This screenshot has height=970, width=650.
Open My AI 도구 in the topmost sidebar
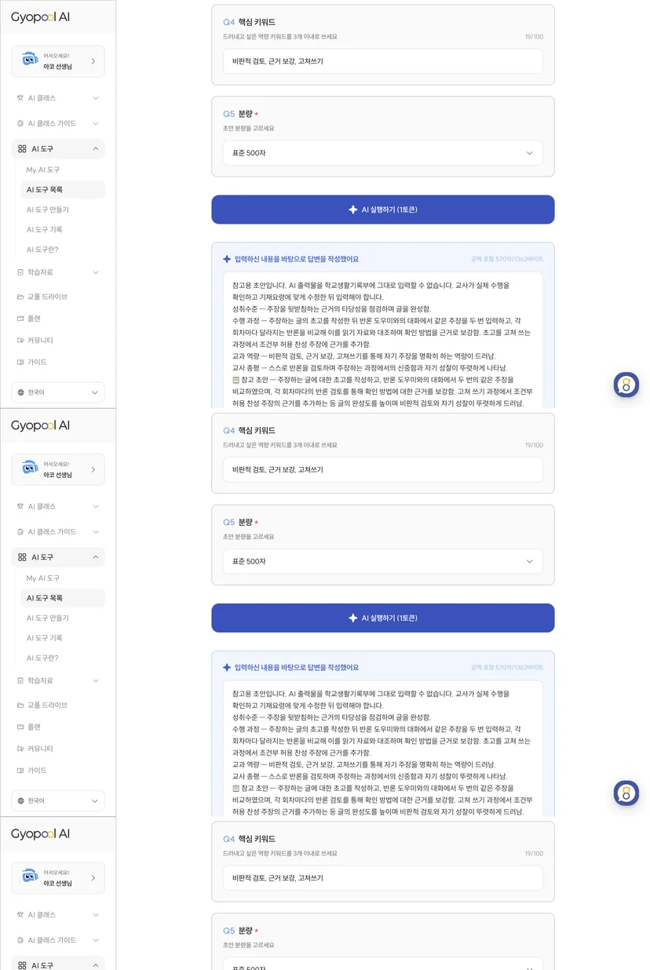pyautogui.click(x=42, y=170)
